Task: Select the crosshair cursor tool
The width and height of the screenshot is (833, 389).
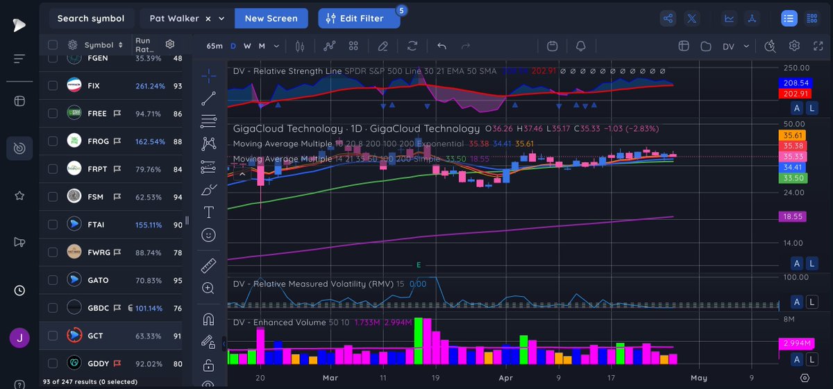Action: [x=208, y=74]
